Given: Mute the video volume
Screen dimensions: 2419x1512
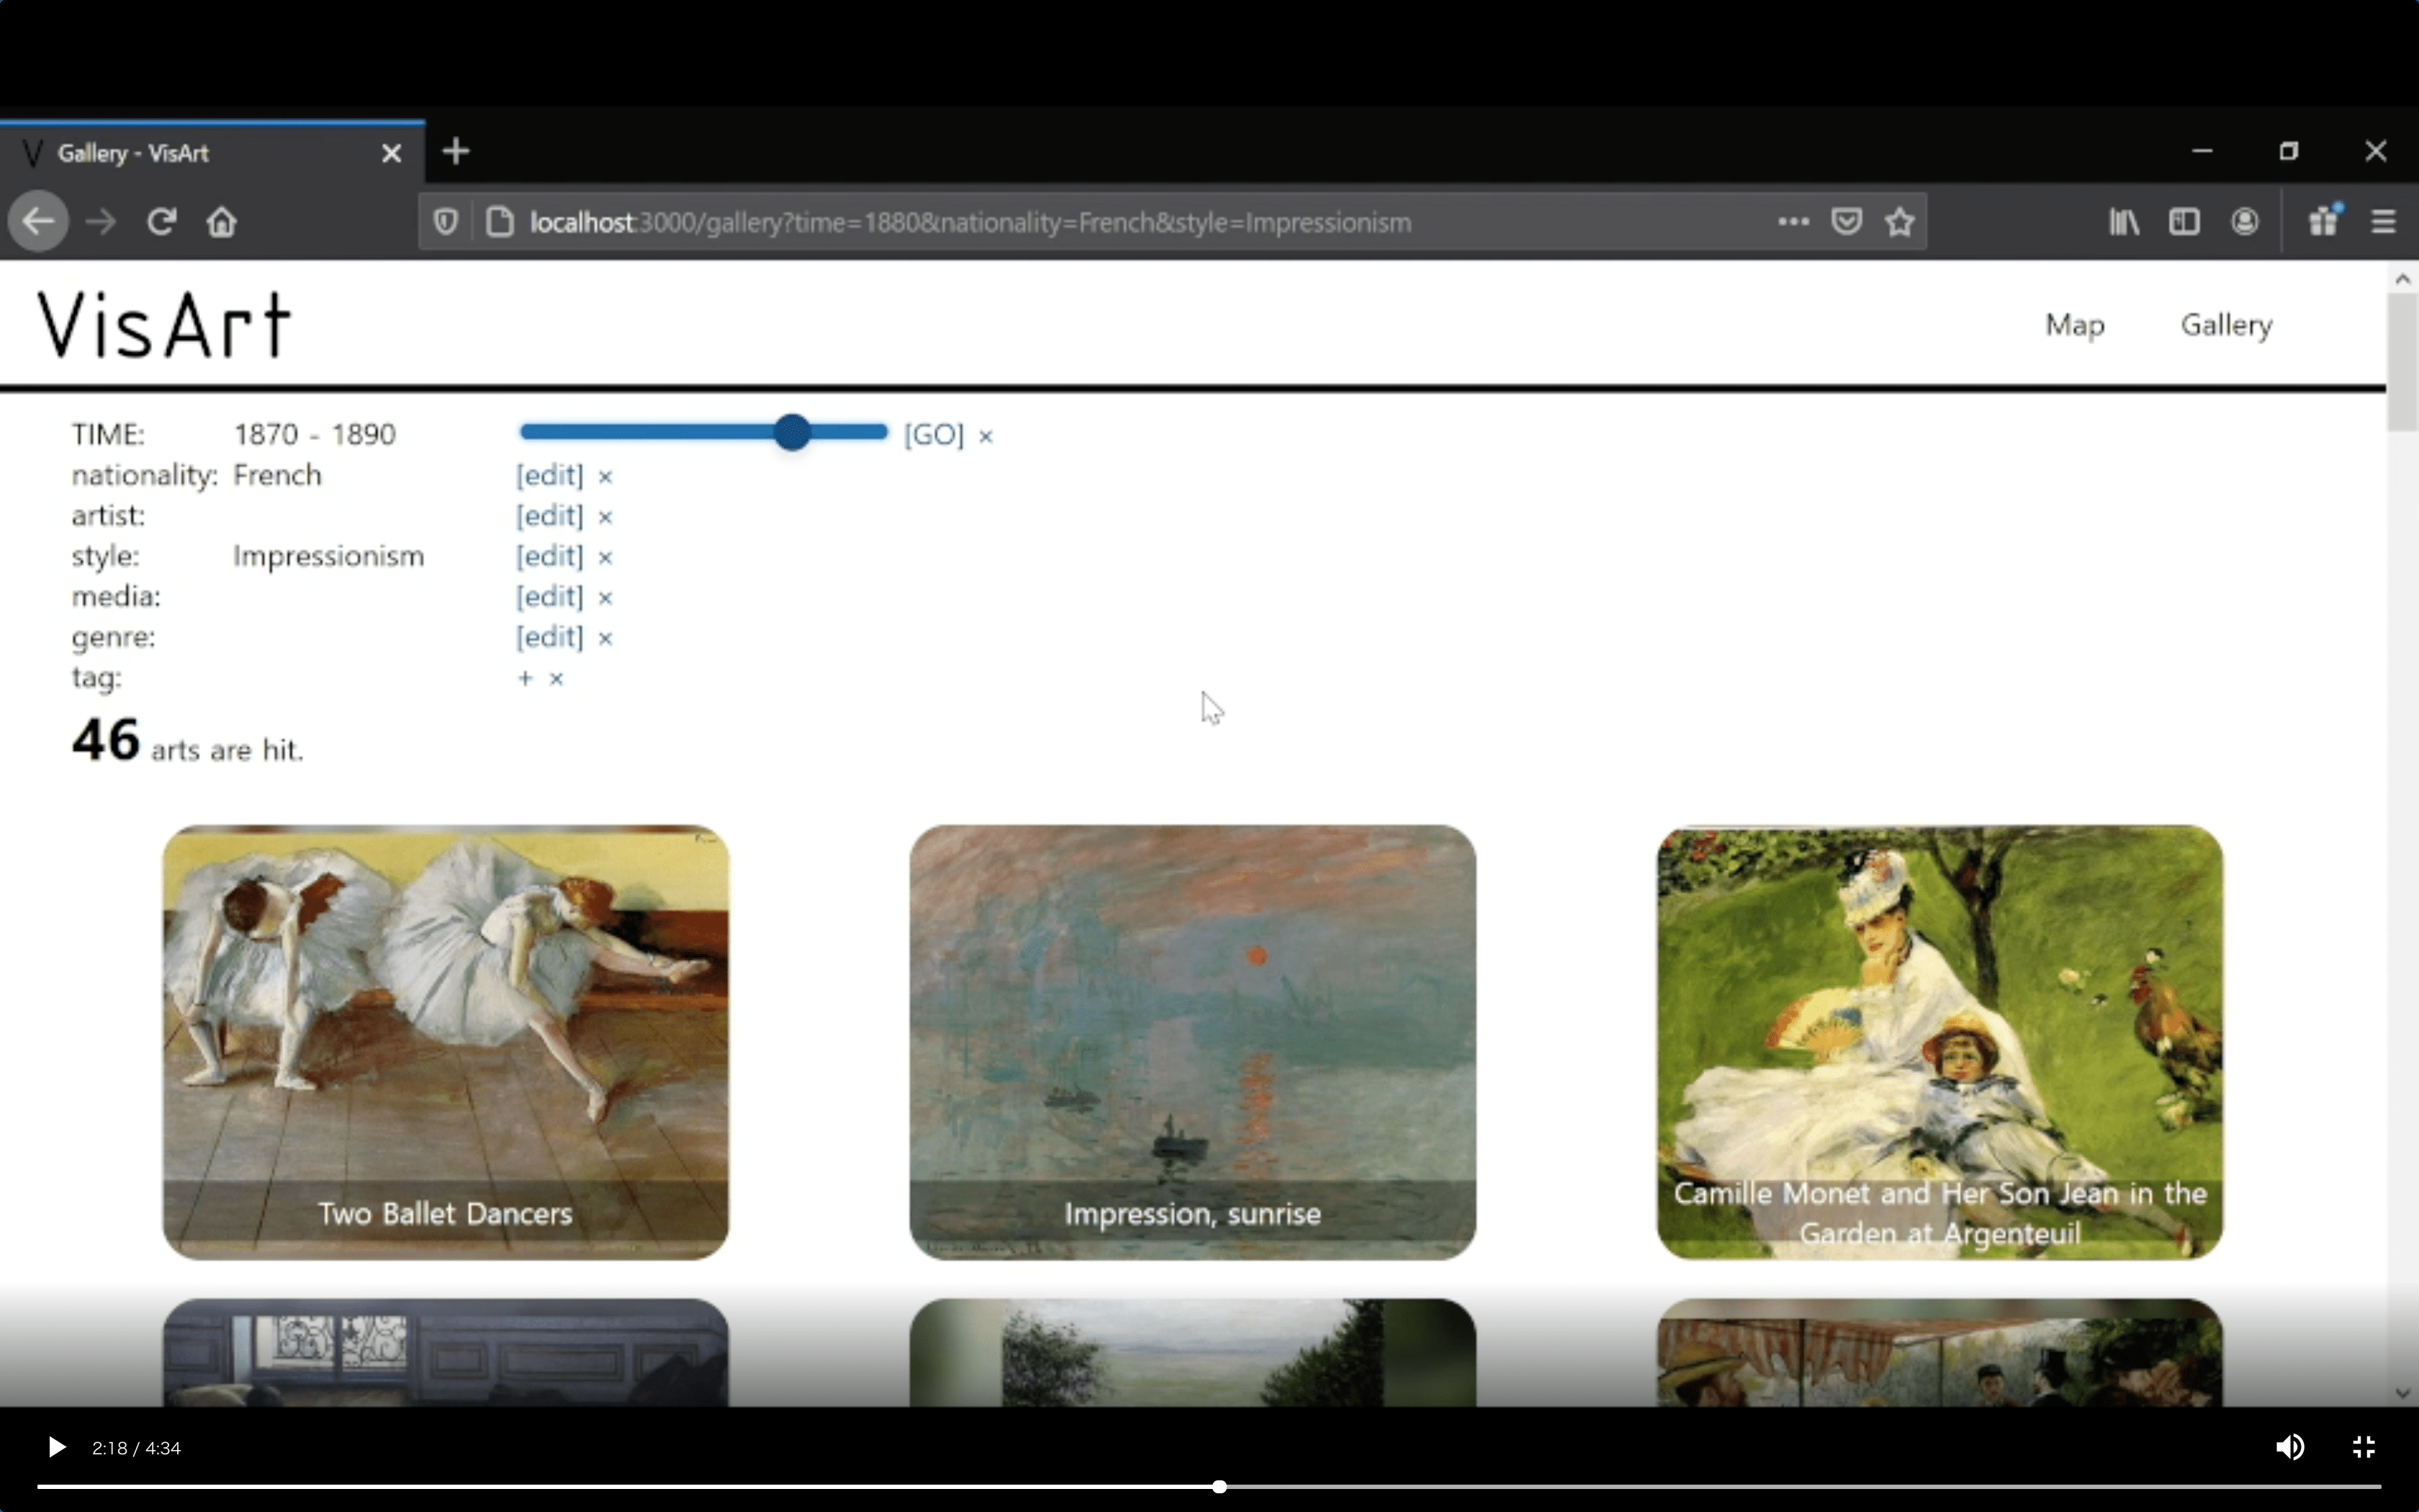Looking at the screenshot, I should click(x=2290, y=1447).
